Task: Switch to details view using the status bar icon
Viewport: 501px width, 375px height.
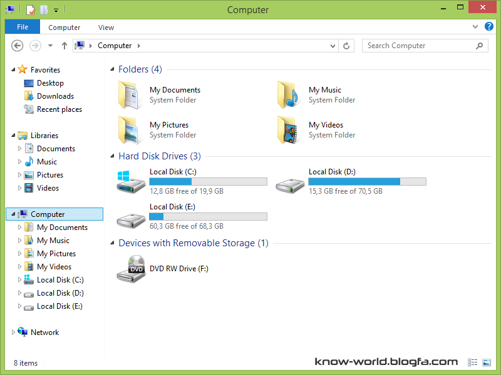Action: pos(472,362)
